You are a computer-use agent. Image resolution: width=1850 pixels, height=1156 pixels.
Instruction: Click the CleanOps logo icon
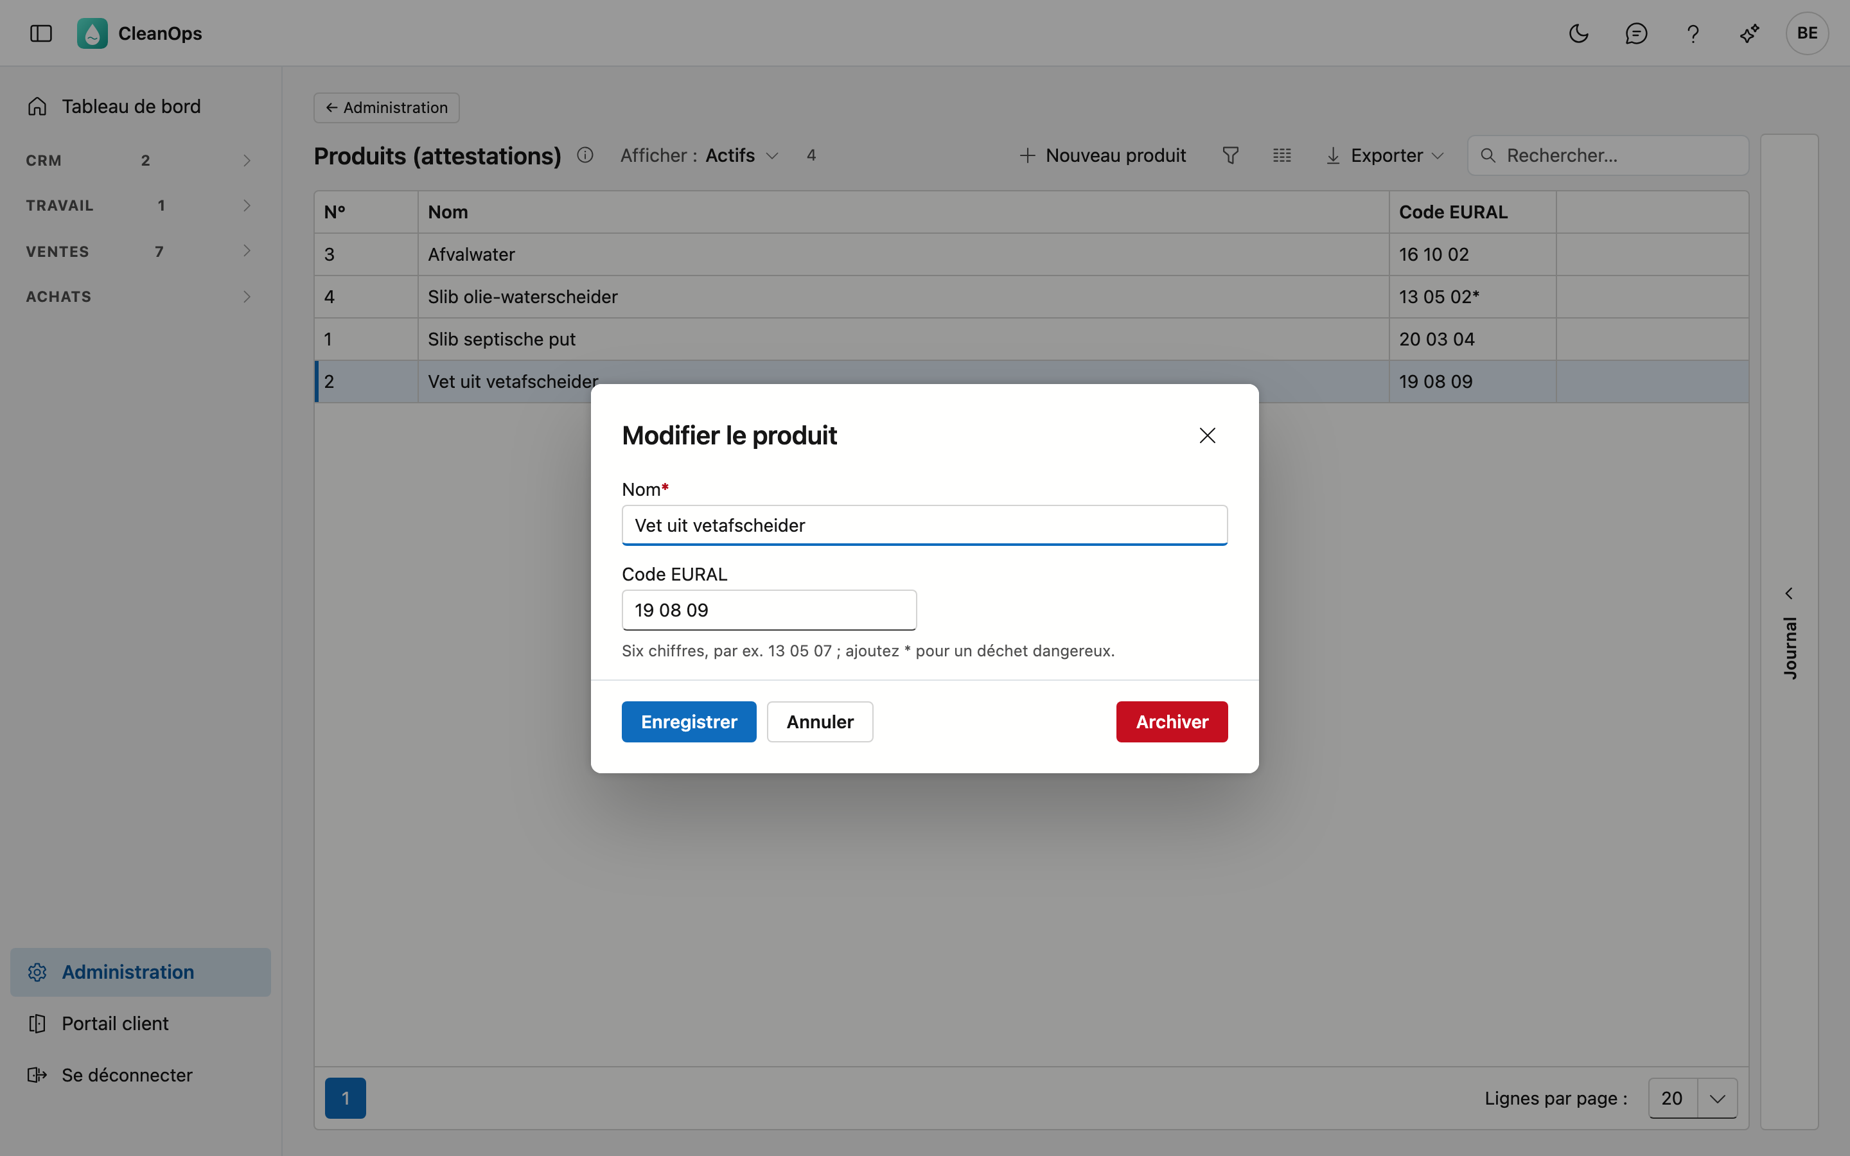coord(92,33)
